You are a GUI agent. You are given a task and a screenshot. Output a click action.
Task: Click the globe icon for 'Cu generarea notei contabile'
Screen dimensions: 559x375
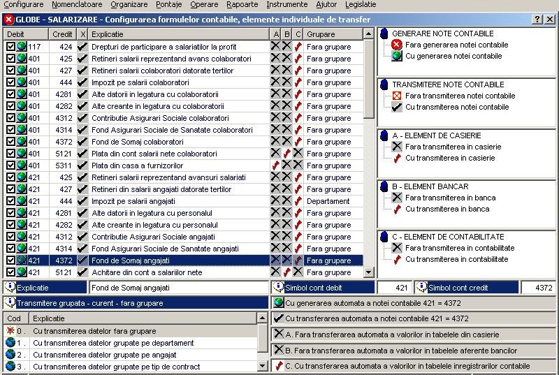(397, 56)
